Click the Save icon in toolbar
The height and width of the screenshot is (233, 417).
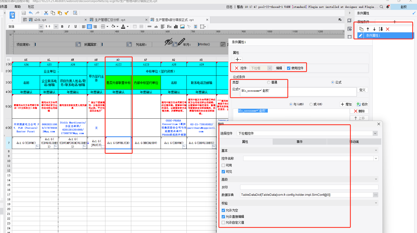click(24, 13)
